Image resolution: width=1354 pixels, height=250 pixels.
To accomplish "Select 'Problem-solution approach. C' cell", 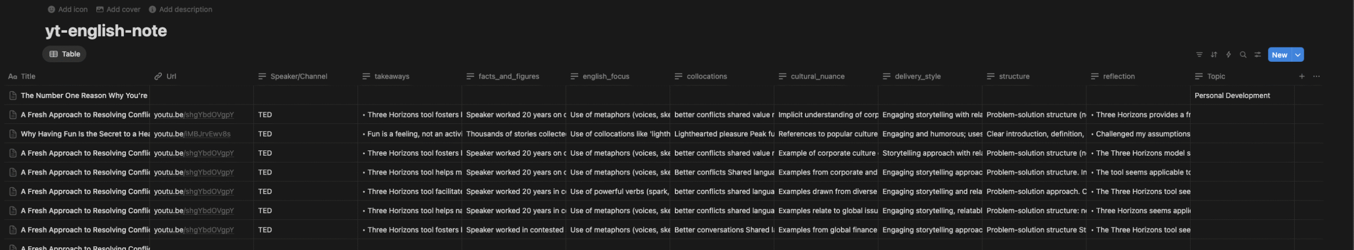I will point(1034,191).
